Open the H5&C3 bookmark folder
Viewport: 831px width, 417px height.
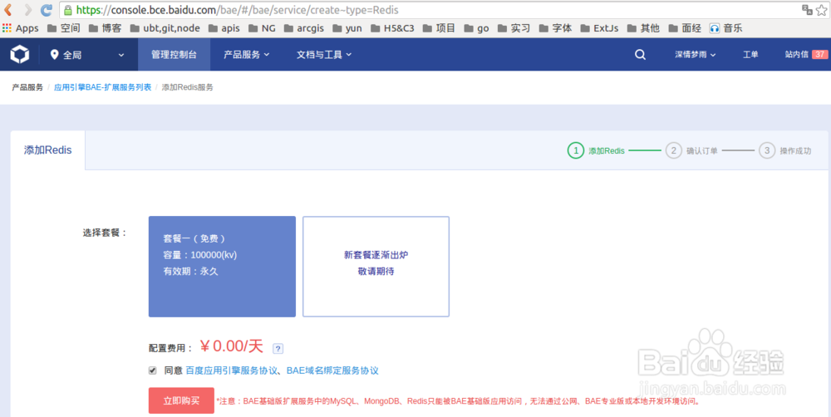[x=392, y=28]
